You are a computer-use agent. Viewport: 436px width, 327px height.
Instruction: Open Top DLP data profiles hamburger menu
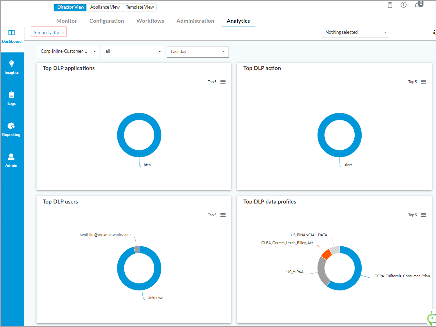(x=423, y=215)
